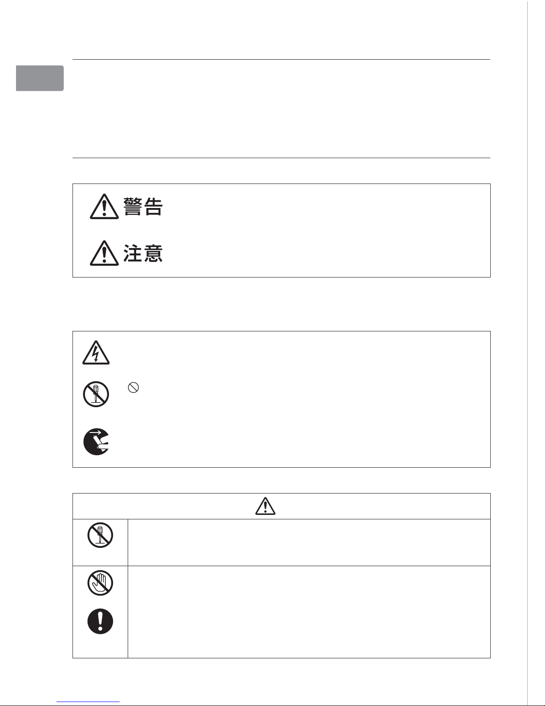Click the blank header area between the two top horizontal rules

tap(281, 109)
